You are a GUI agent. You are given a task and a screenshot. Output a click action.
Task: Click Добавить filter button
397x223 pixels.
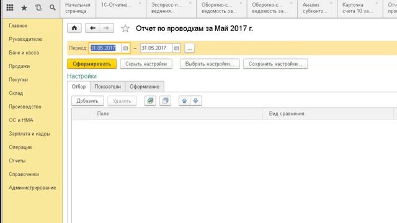point(87,101)
